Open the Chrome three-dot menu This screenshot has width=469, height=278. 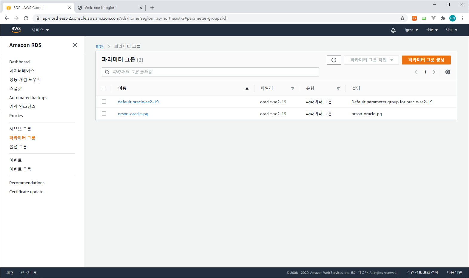(x=462, y=18)
